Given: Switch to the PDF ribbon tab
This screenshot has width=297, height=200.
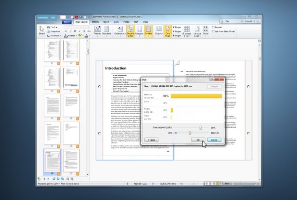Looking at the screenshot, I should [x=136, y=22].
